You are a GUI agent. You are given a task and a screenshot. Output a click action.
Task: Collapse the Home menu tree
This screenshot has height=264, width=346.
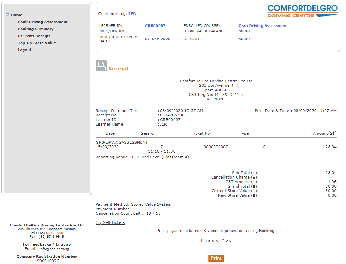(x=7, y=15)
